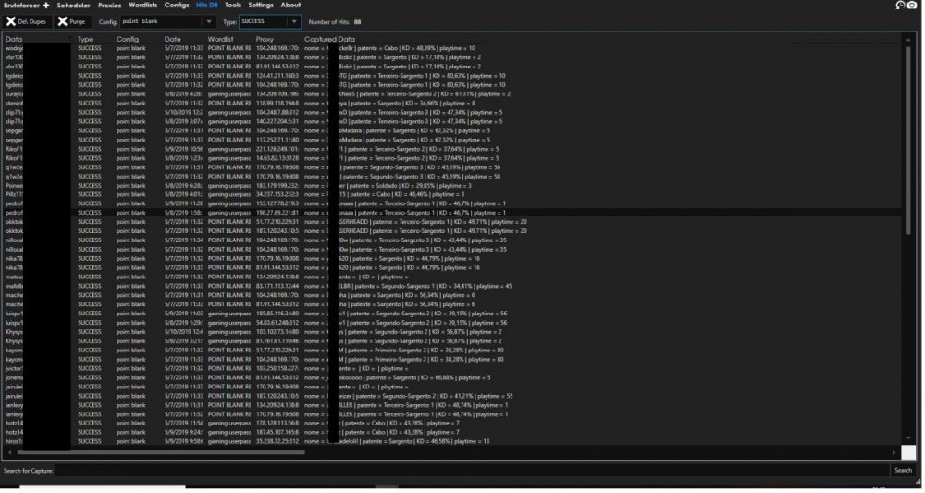This screenshot has height=493, width=925.
Task: Sort the hits by the Date column header
Action: click(173, 39)
